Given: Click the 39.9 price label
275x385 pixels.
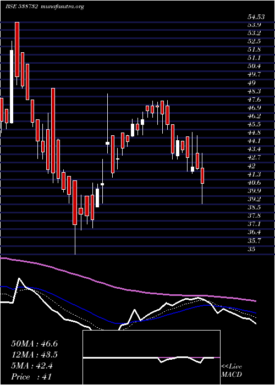Looking at the screenshot, I should point(254,191).
